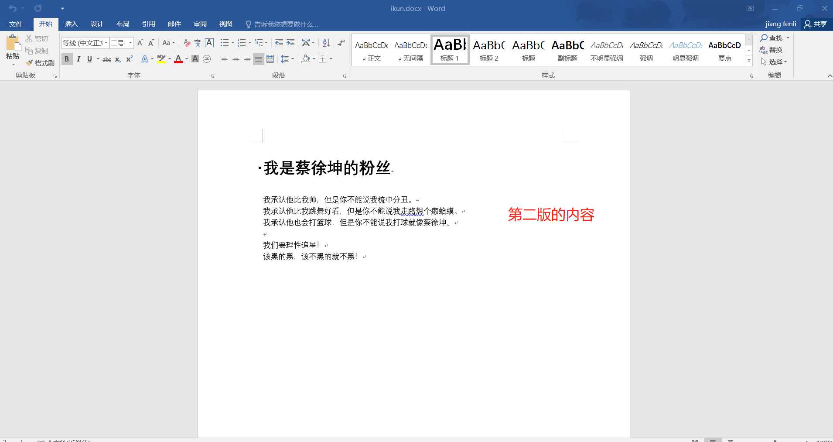Apply bullet list using the bullets icon
Viewport: 833px width, 442px height.
pyautogui.click(x=224, y=43)
